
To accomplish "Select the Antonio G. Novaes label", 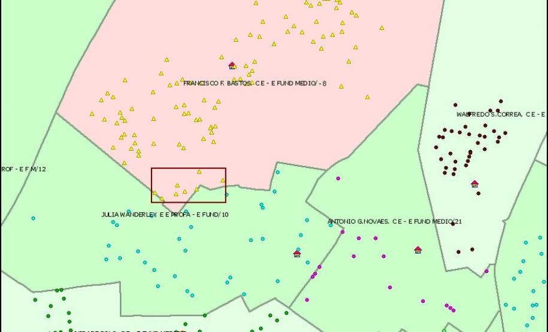I will coord(394,222).
